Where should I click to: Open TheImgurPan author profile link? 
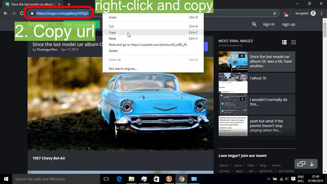pyautogui.click(x=47, y=50)
